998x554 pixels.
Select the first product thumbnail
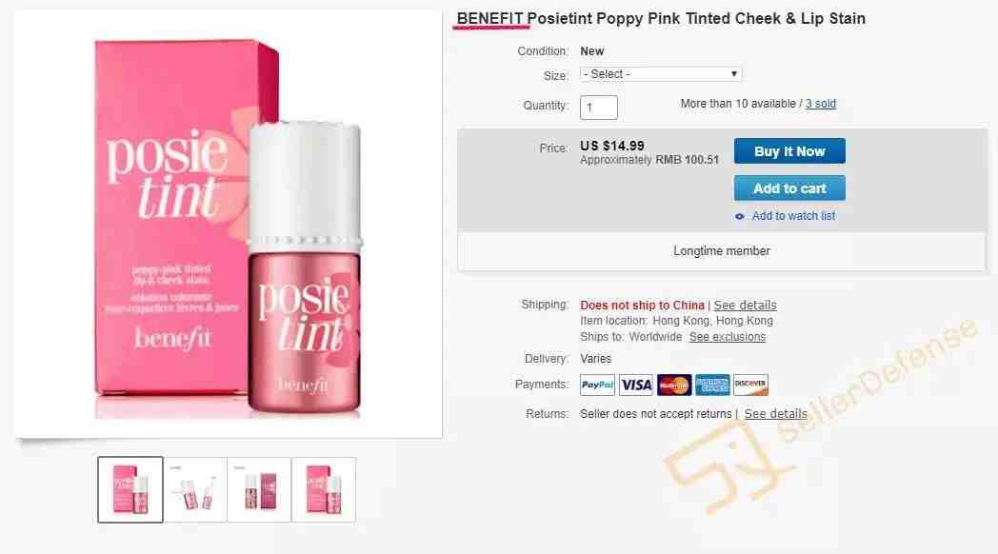(130, 490)
